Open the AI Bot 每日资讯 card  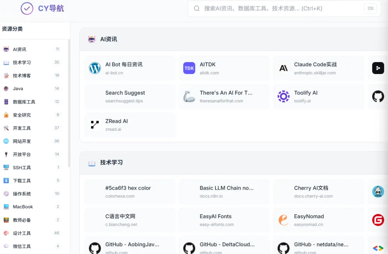[x=130, y=68]
